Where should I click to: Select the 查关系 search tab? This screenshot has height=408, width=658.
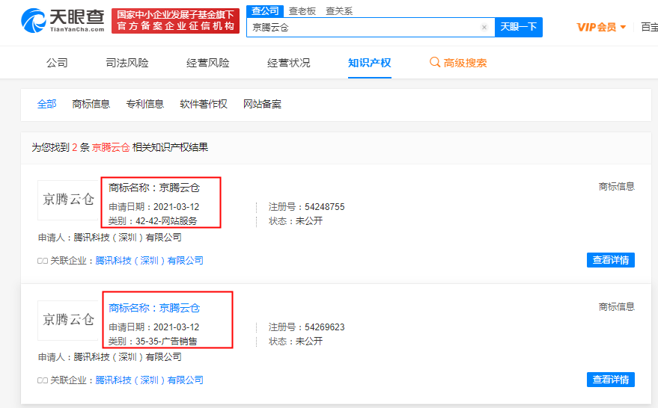pos(339,11)
